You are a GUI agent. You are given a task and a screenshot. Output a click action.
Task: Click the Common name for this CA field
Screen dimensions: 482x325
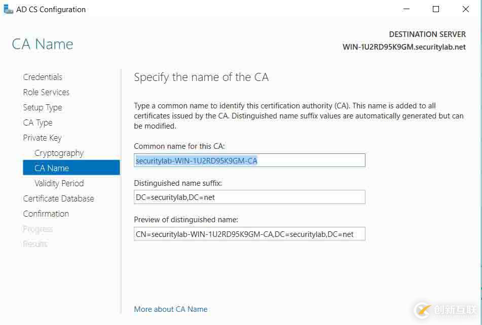[249, 160]
